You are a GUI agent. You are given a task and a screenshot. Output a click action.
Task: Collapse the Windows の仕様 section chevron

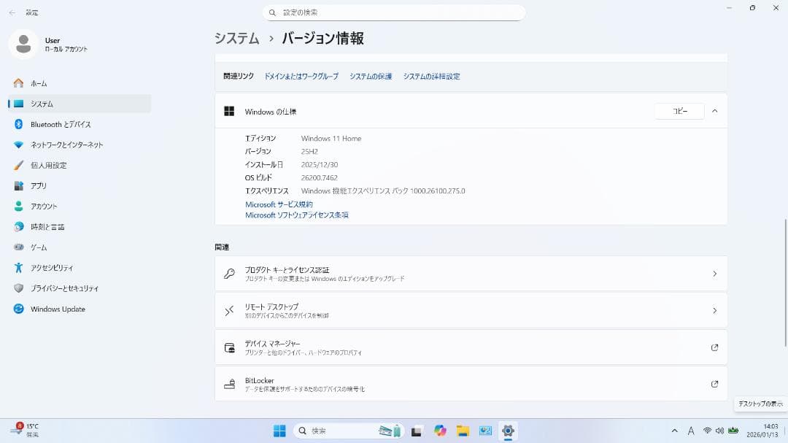pos(714,111)
